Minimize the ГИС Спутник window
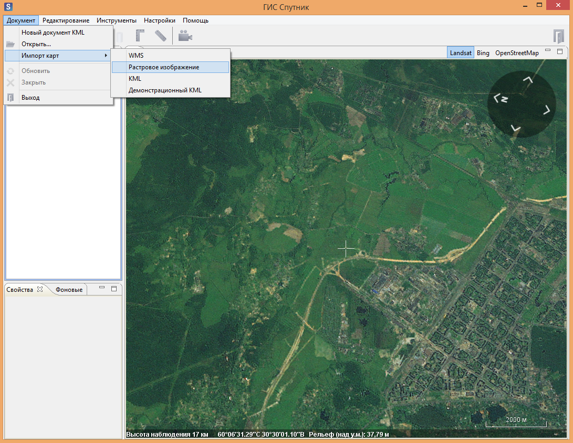Viewport: 573px width, 443px height. coord(525,6)
